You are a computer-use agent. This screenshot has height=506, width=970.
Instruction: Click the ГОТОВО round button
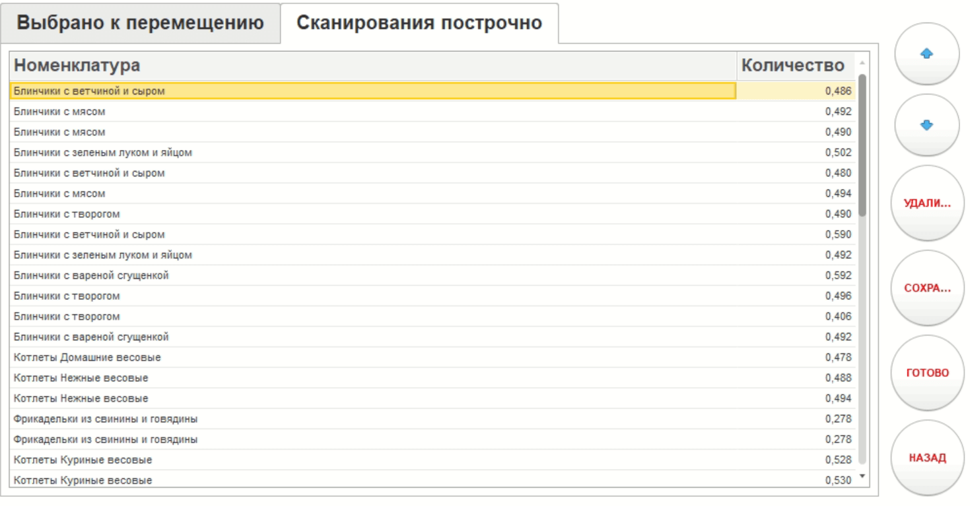point(927,373)
